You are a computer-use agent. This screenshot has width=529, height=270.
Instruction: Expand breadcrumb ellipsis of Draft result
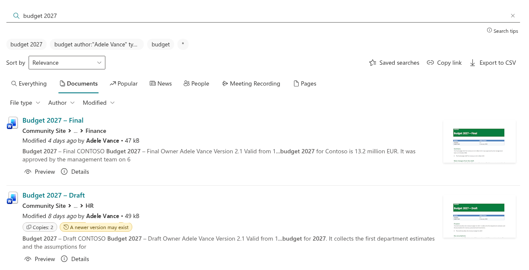[76, 206]
